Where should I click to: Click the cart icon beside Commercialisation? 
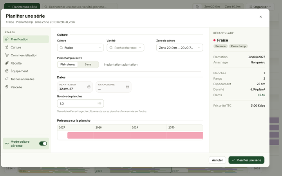pos(7,55)
